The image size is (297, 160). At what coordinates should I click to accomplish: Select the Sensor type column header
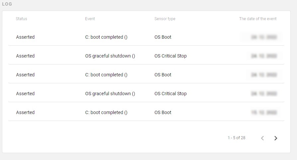coord(165,19)
